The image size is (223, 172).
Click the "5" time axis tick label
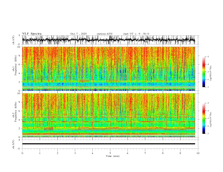(110, 153)
